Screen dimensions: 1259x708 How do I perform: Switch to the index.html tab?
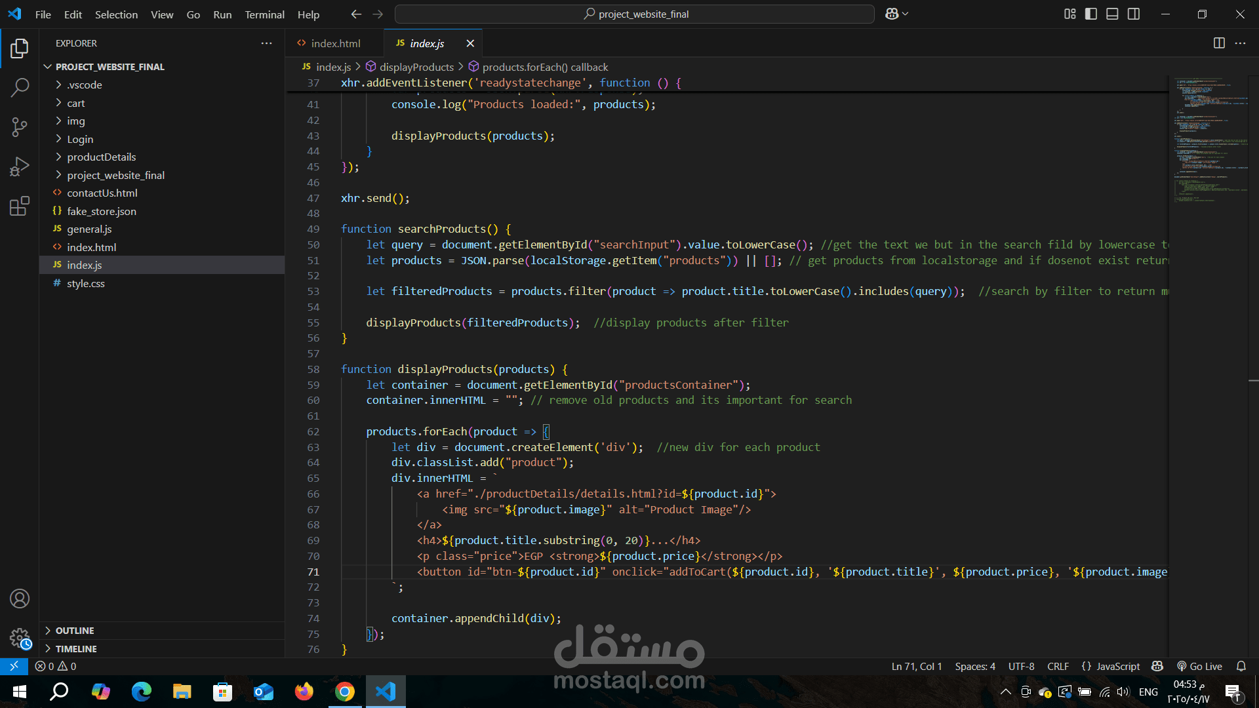[334, 43]
